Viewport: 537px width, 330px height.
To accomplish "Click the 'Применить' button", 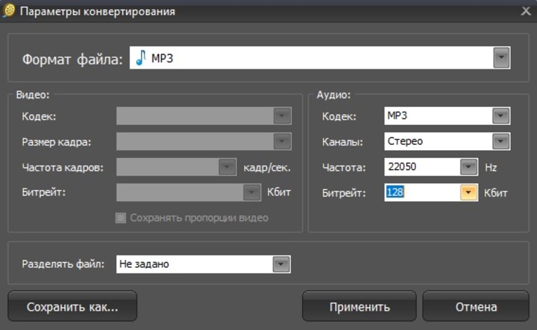I will (359, 306).
